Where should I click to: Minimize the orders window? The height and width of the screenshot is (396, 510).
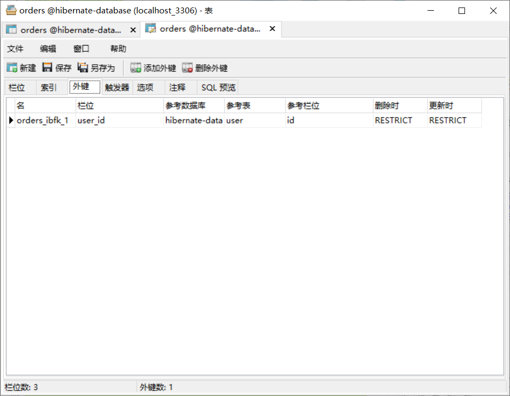pyautogui.click(x=431, y=11)
